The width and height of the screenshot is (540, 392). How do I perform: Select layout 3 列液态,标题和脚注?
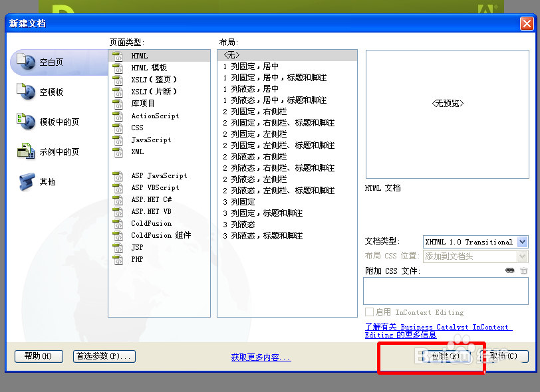coord(287,236)
